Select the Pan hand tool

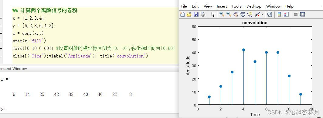tap(236, 14)
